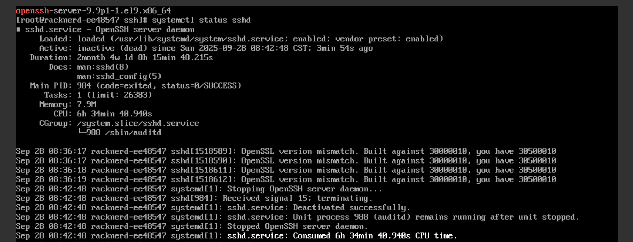Click the 'Stopped OpenSSH server daemon' log line
633x242 pixels.
[x=297, y=226]
